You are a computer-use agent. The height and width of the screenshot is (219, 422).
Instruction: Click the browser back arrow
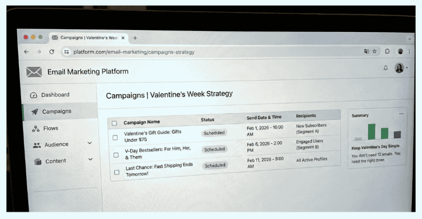[x=26, y=52]
